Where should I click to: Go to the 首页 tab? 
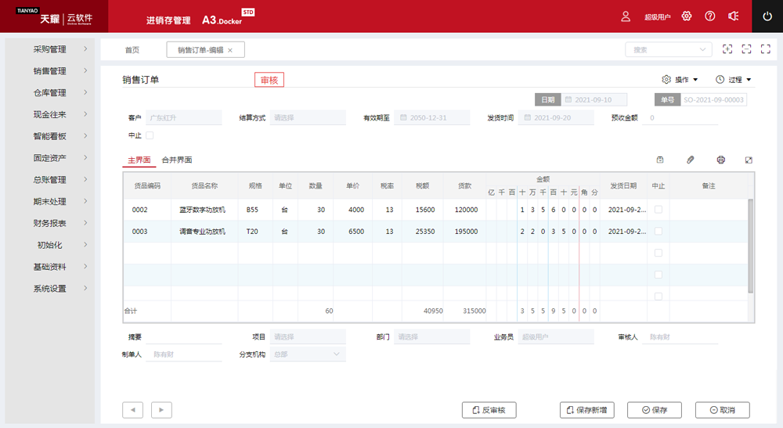[x=132, y=50]
